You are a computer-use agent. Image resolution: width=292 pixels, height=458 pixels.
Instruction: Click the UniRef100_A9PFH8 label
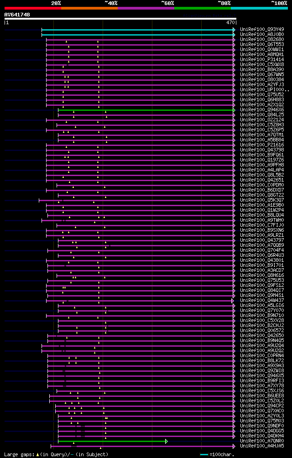tap(262, 165)
